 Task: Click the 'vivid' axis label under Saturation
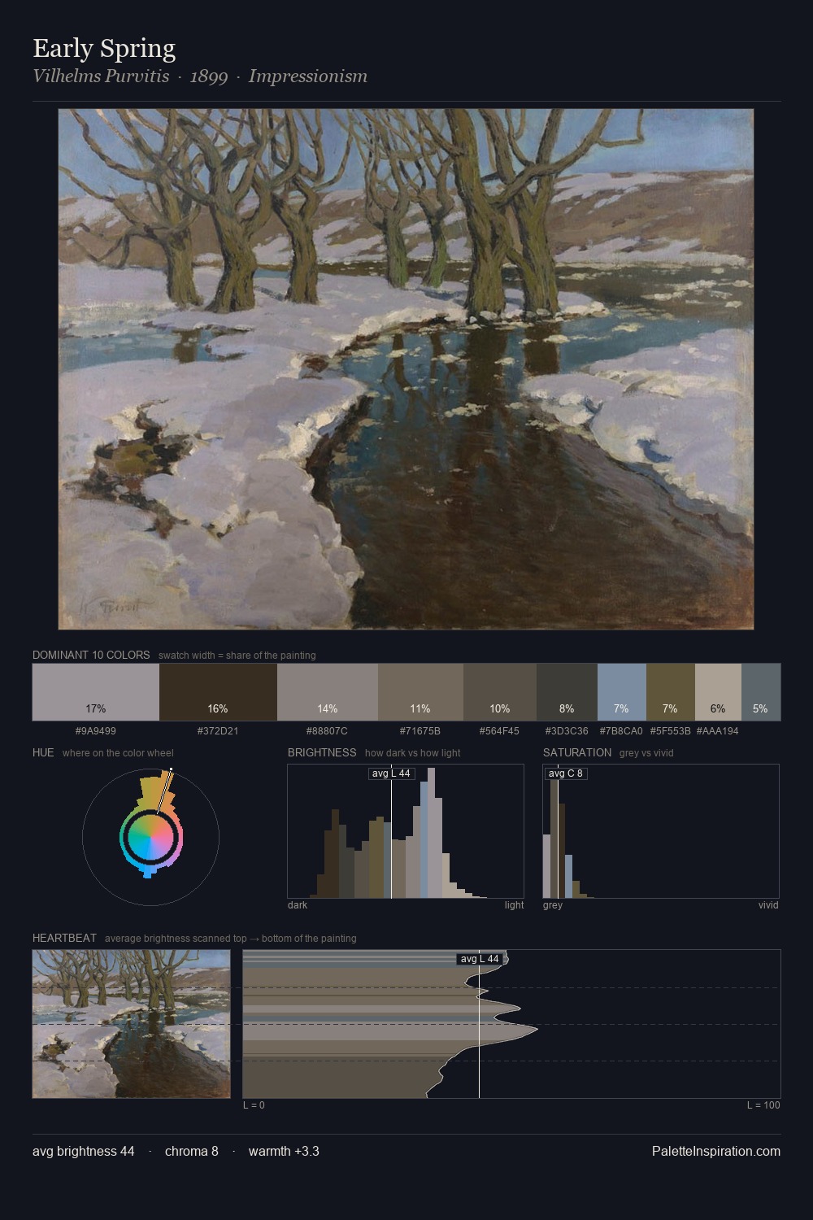(768, 904)
